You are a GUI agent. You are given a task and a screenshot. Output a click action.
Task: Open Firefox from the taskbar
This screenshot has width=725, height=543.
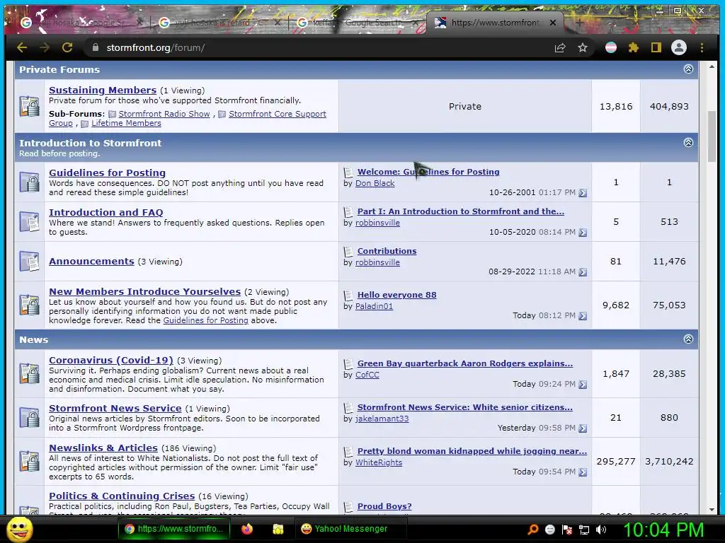click(247, 529)
